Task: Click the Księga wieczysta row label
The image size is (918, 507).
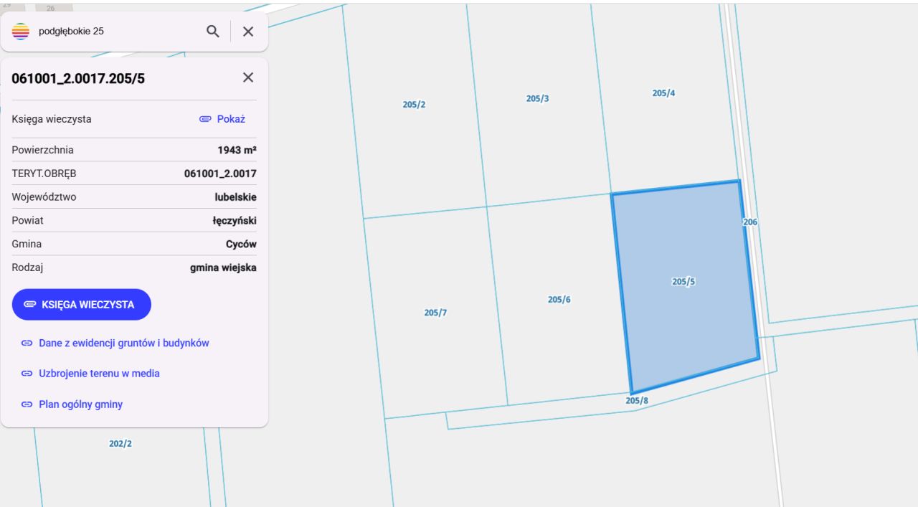Action: click(52, 119)
